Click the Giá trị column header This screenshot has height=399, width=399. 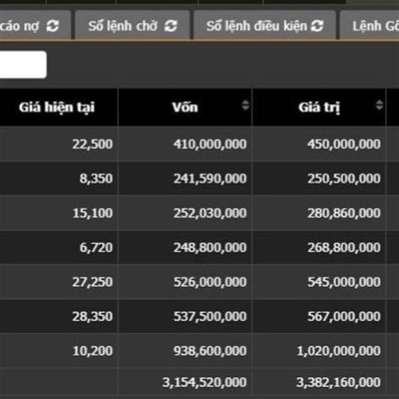point(319,107)
